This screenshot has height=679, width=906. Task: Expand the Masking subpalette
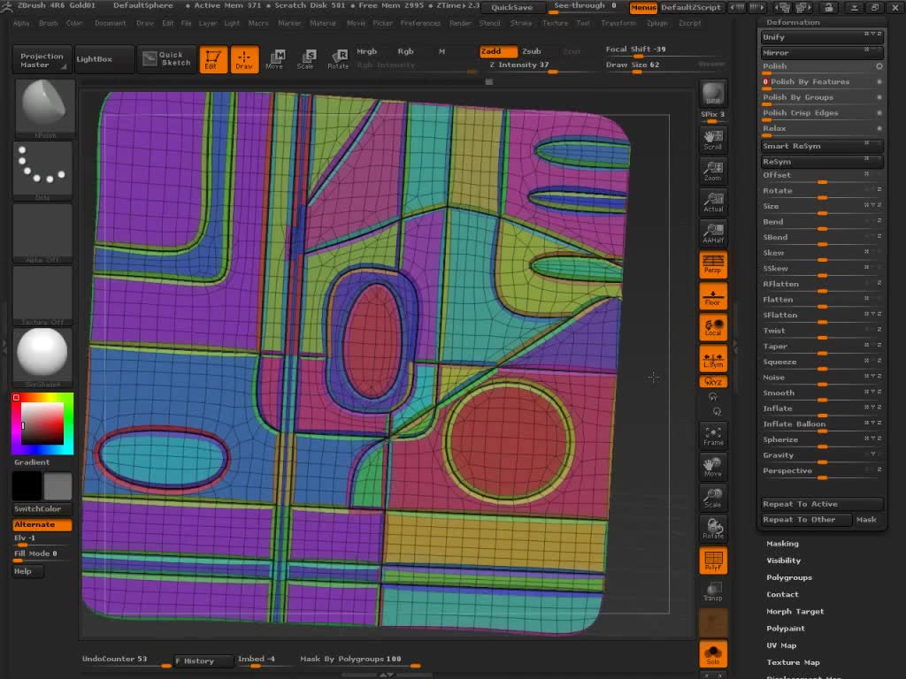coord(782,544)
